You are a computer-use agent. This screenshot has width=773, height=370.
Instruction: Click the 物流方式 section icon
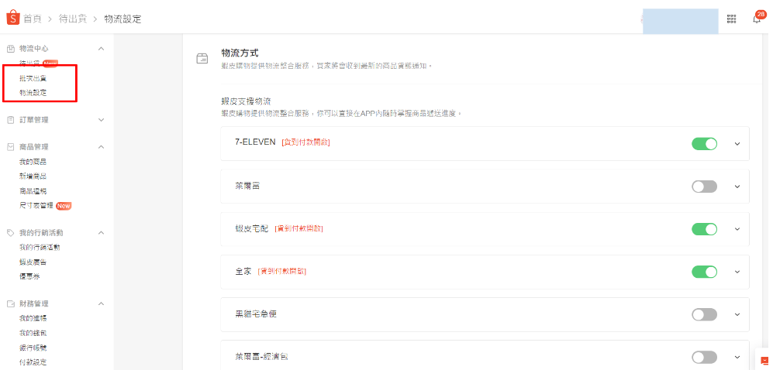tap(202, 59)
